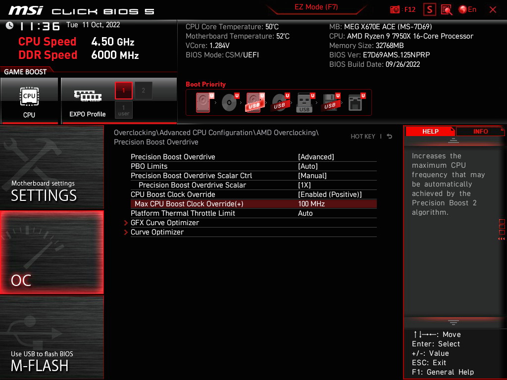Viewport: 507px width, 380px height.
Task: Select EXPO Profile 1
Action: (x=123, y=91)
